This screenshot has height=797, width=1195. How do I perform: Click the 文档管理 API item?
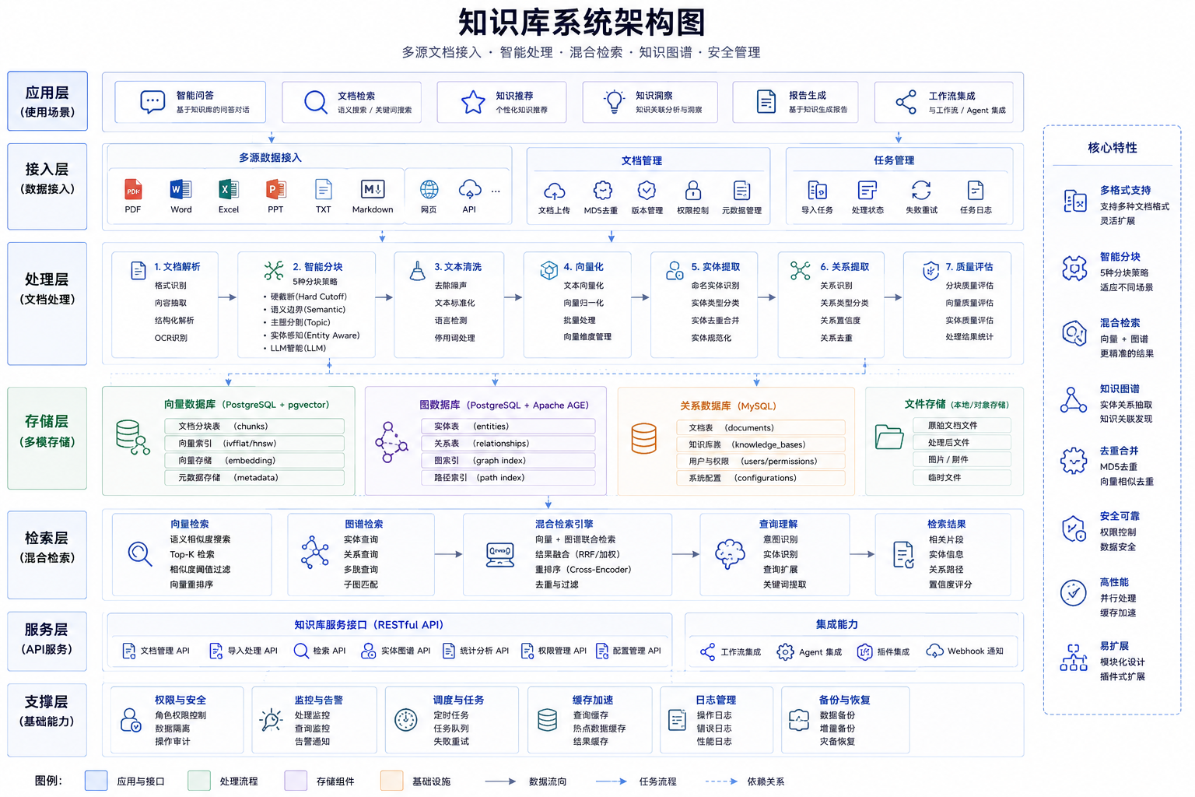pyautogui.click(x=156, y=651)
